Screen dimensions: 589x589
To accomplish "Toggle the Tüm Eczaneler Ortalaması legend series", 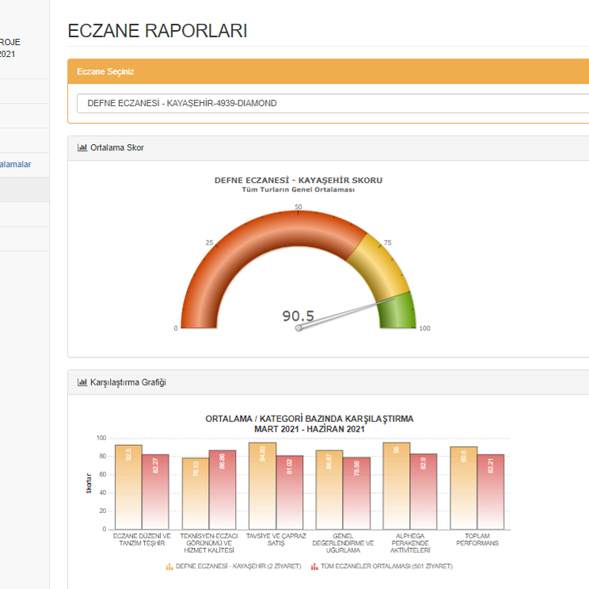I will coord(382,567).
